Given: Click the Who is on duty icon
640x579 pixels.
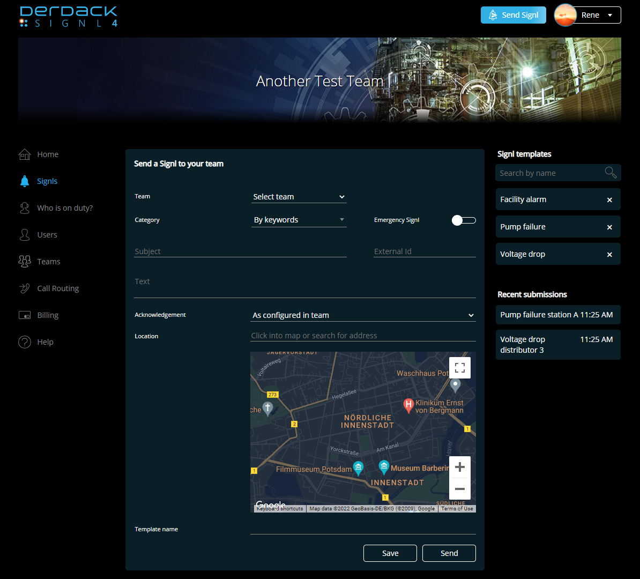Looking at the screenshot, I should point(25,208).
